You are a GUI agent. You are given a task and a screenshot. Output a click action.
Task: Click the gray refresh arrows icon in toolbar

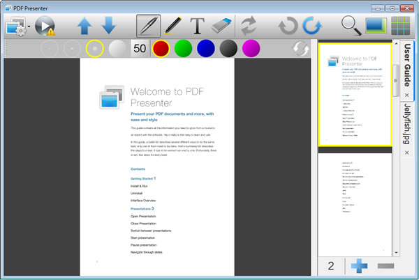[x=249, y=26]
